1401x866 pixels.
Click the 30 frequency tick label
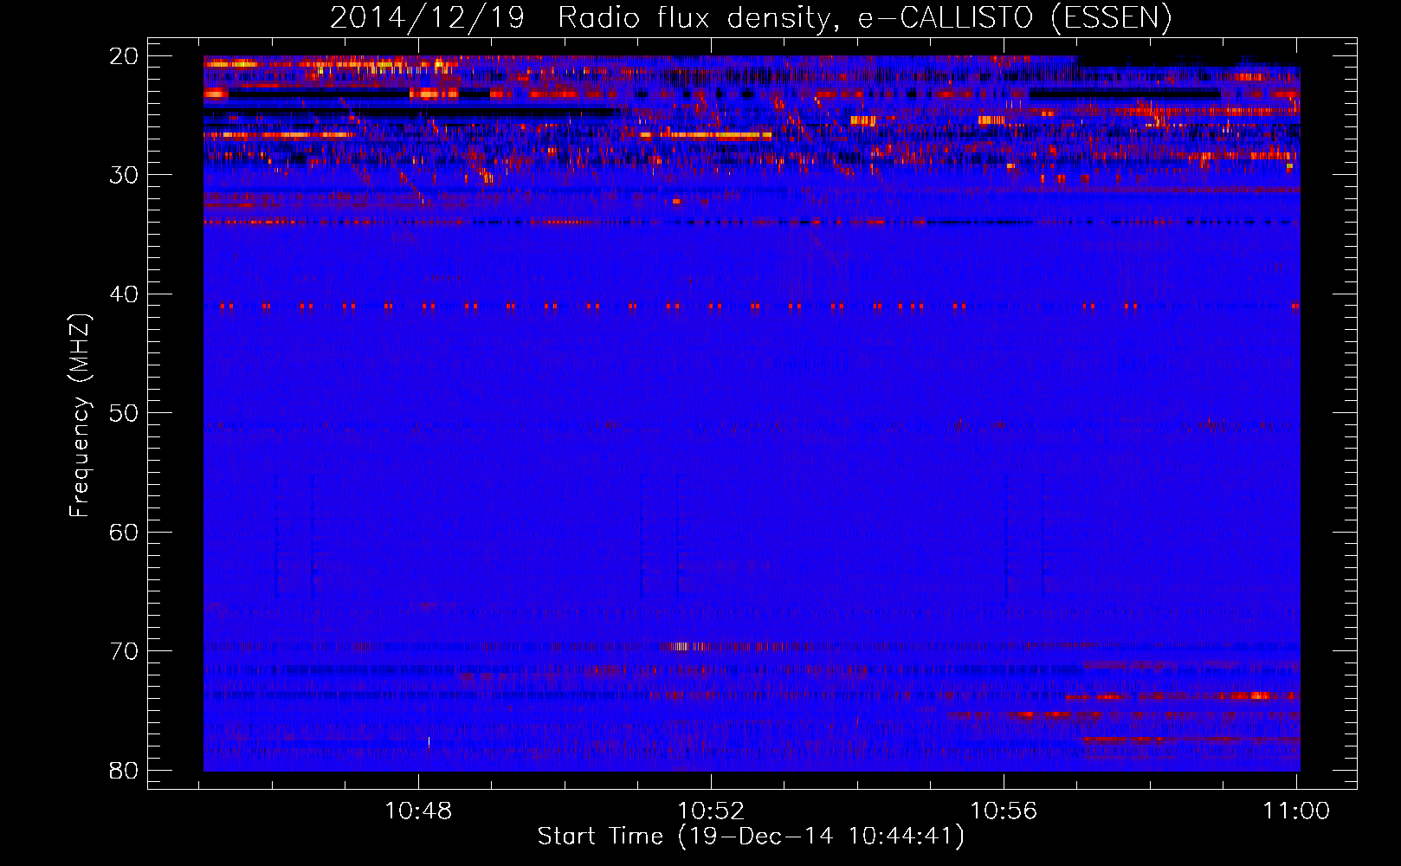[x=124, y=175]
